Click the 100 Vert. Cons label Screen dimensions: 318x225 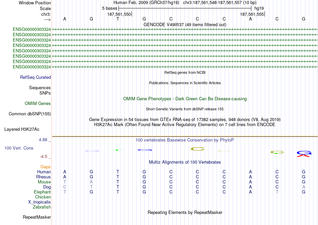(19, 148)
